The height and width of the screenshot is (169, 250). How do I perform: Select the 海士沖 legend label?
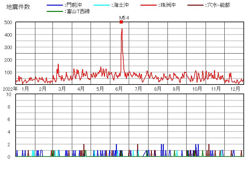pyautogui.click(x=121, y=5)
